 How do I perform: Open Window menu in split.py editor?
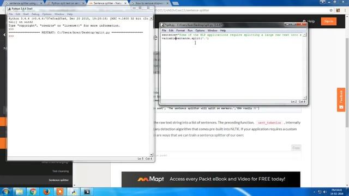[212, 30]
